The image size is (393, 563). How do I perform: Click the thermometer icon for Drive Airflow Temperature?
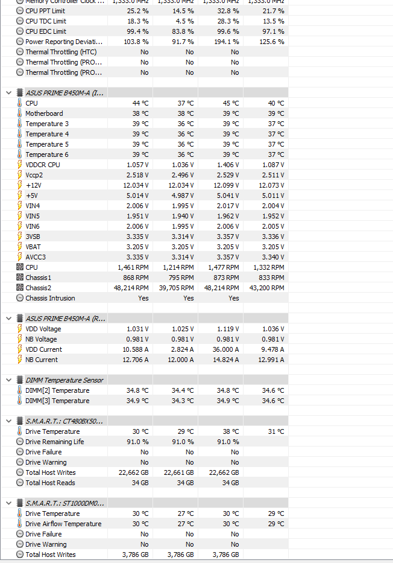coord(20,524)
